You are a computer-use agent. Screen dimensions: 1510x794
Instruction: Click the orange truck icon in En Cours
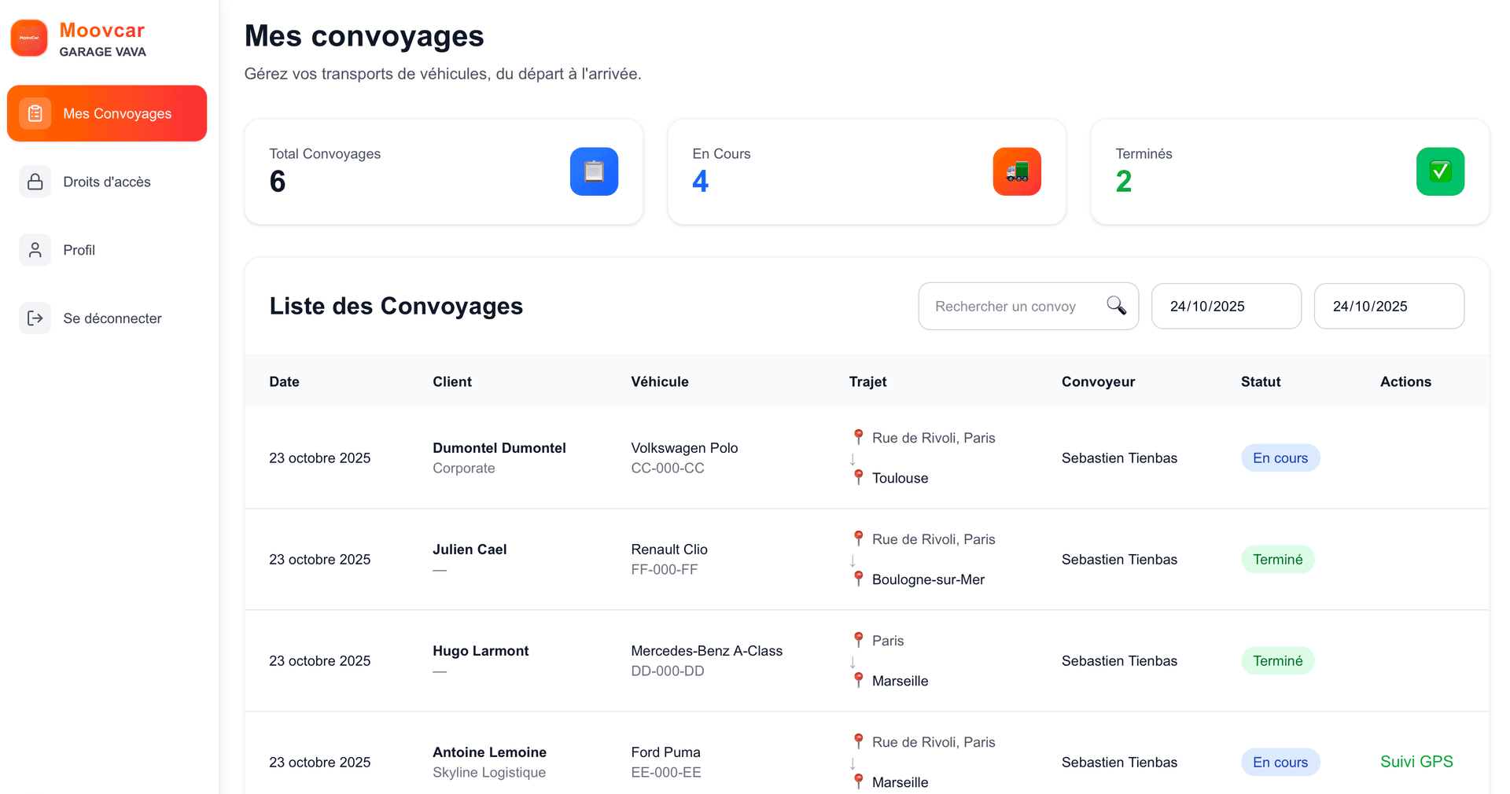(x=1017, y=171)
